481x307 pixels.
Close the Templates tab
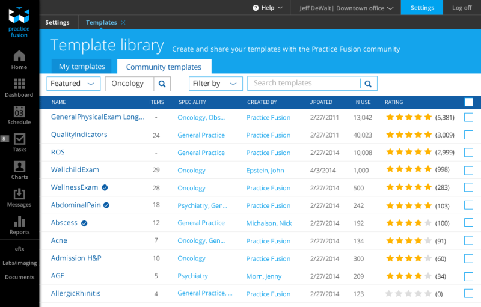tap(123, 22)
